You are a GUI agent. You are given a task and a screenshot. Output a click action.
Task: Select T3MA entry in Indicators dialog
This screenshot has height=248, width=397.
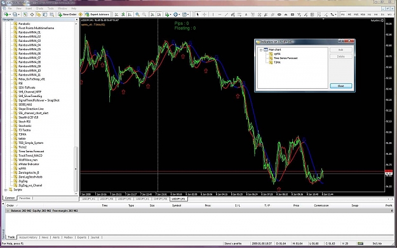click(277, 62)
